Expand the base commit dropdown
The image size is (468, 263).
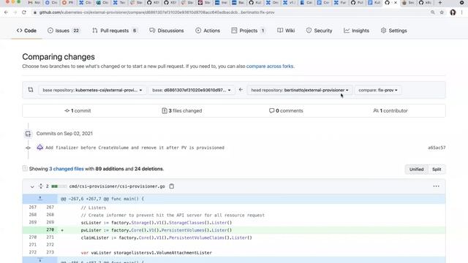(192, 90)
